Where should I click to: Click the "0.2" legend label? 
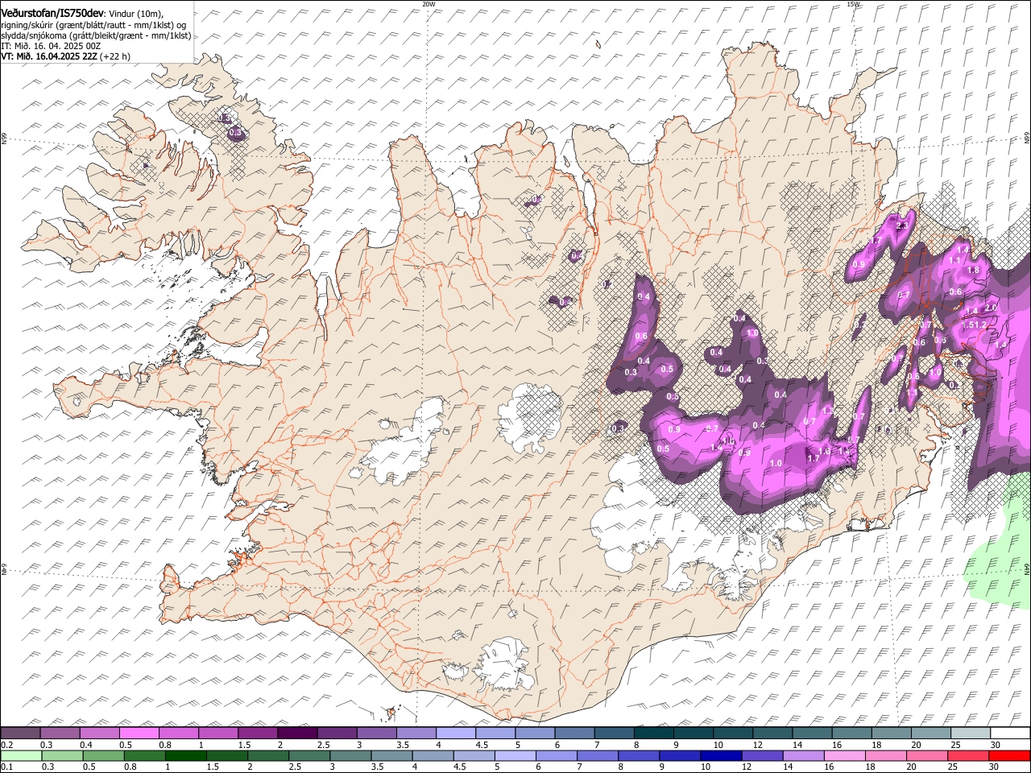tap(6, 745)
